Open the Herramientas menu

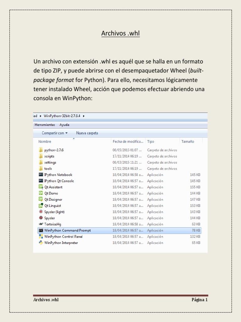[x=45, y=125]
